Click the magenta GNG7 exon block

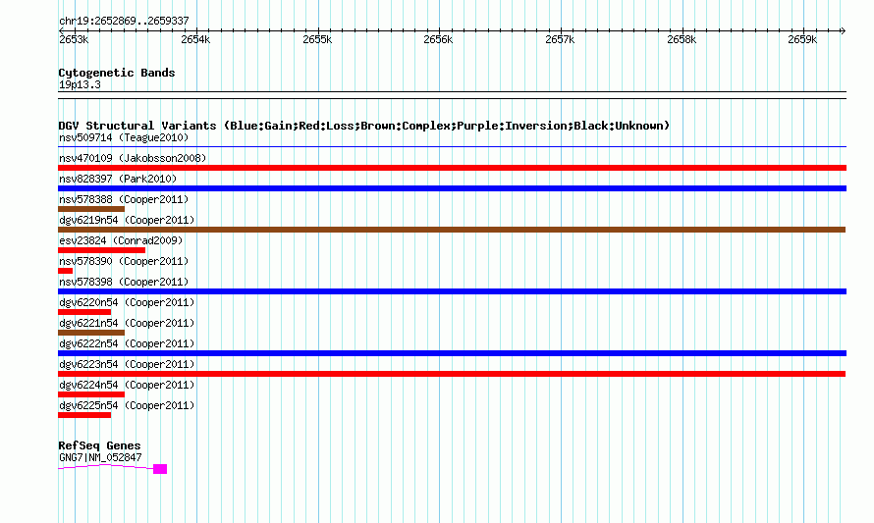click(160, 469)
